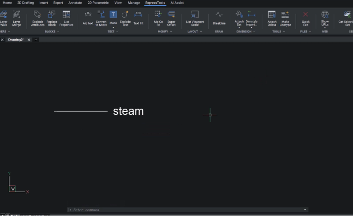Click the Enter command input field

point(188,210)
